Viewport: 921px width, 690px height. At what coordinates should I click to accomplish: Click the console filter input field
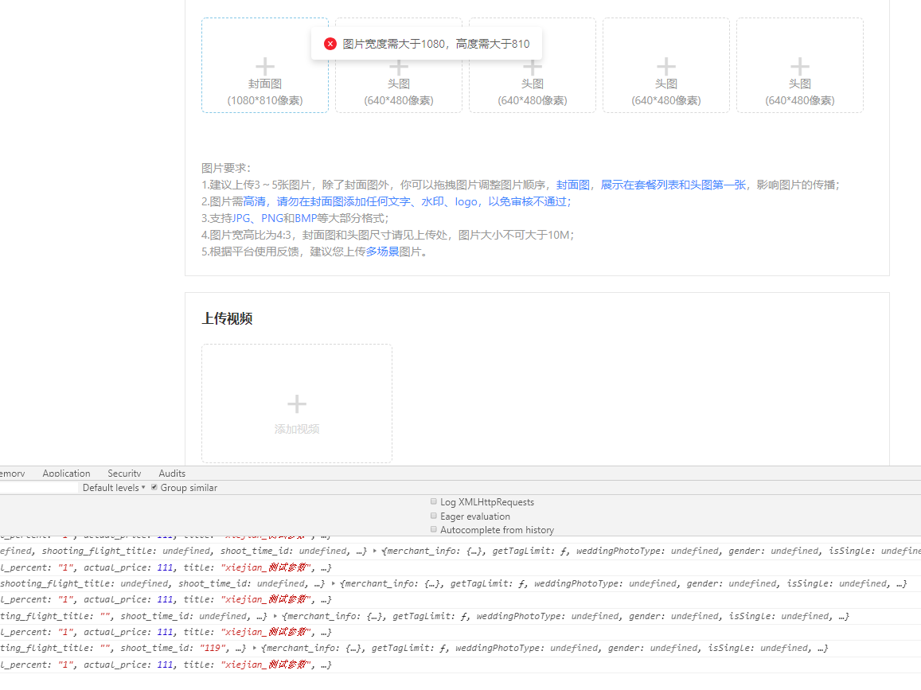[x=40, y=488]
